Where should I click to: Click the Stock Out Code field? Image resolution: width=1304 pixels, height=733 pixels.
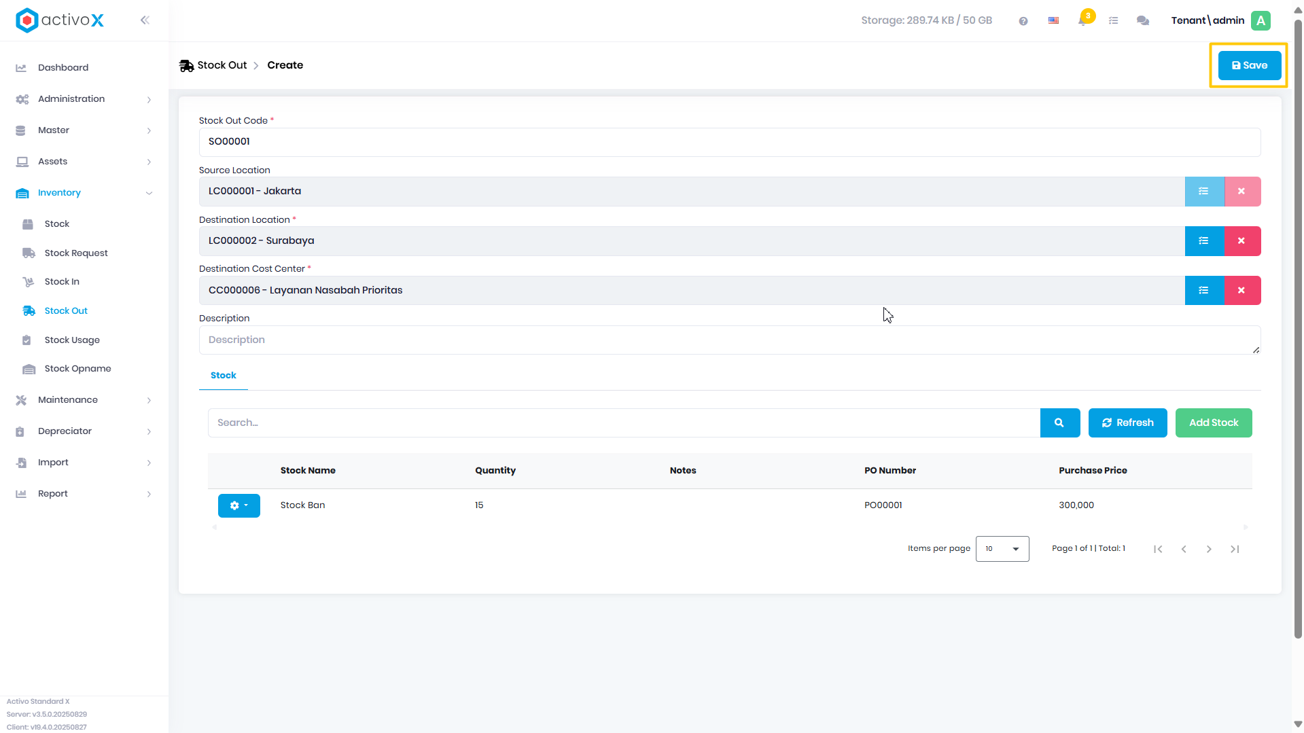(x=730, y=142)
